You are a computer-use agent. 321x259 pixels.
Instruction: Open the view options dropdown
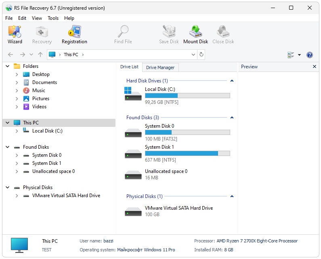coord(299,55)
